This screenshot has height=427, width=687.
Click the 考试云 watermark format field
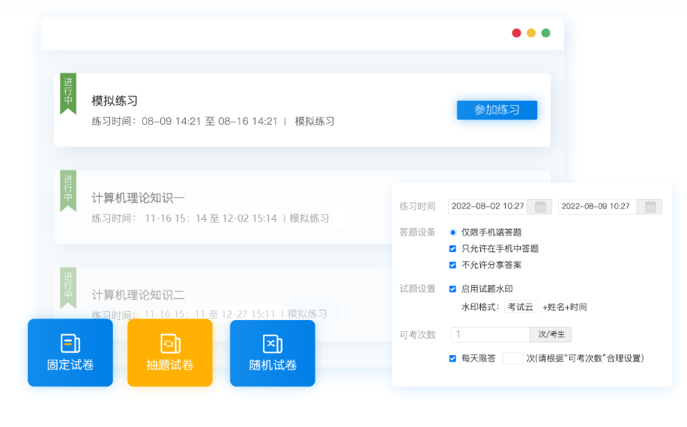pos(521,307)
